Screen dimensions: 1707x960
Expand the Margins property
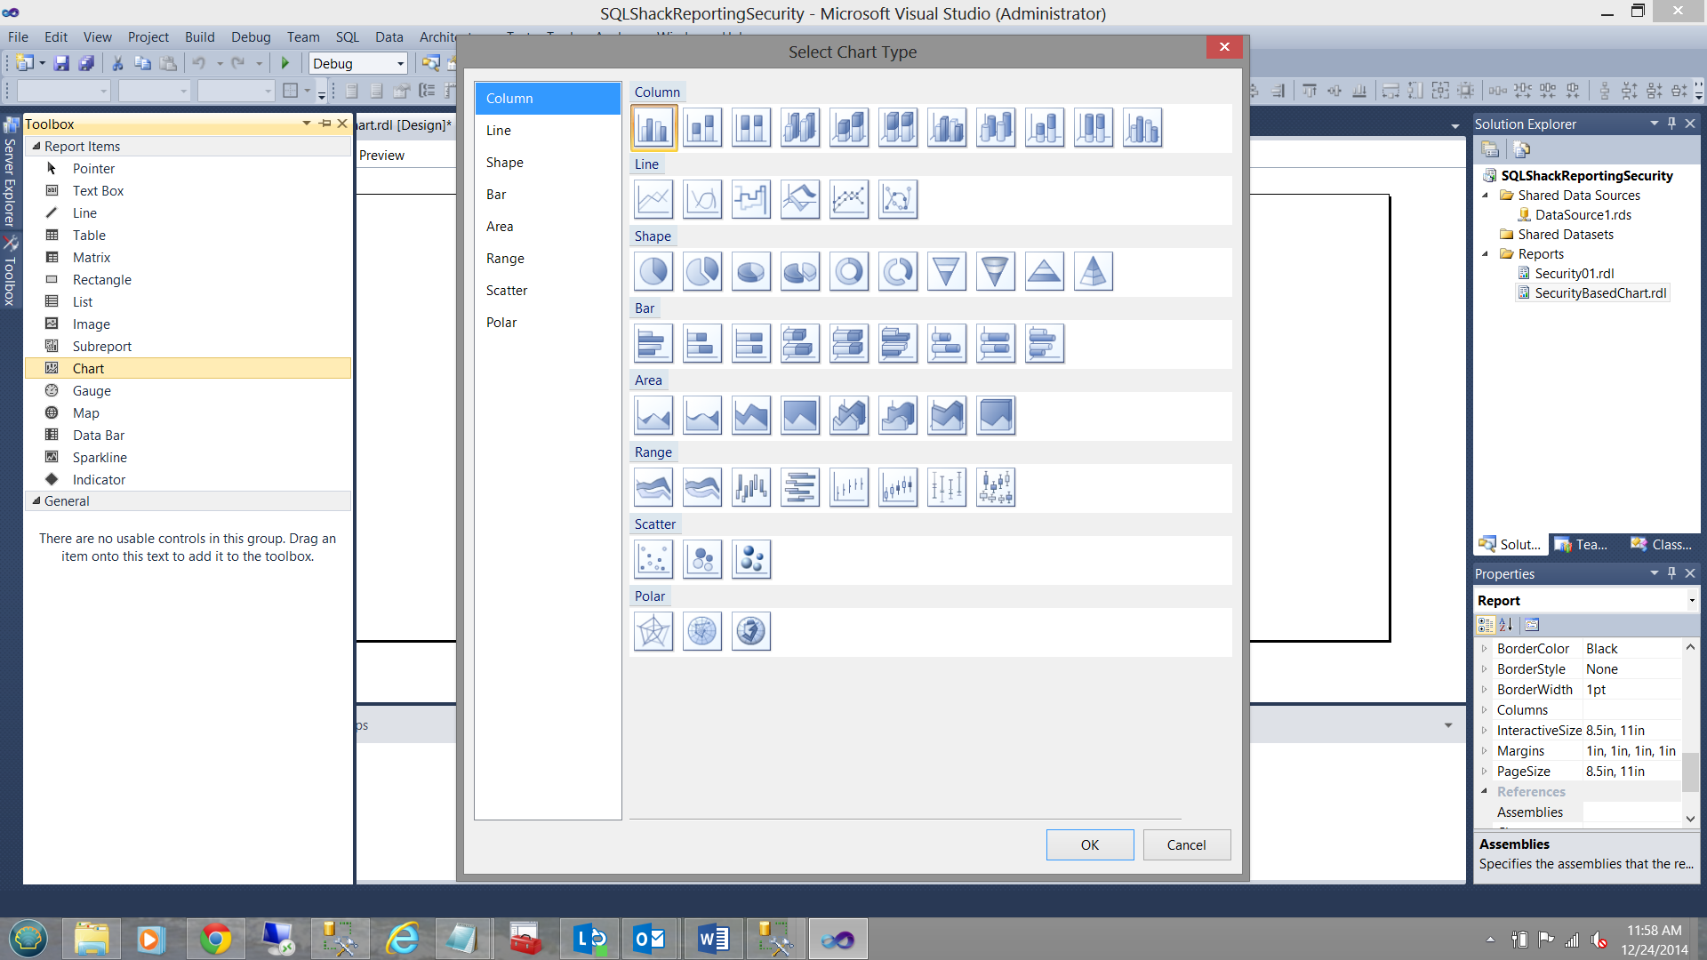point(1484,751)
